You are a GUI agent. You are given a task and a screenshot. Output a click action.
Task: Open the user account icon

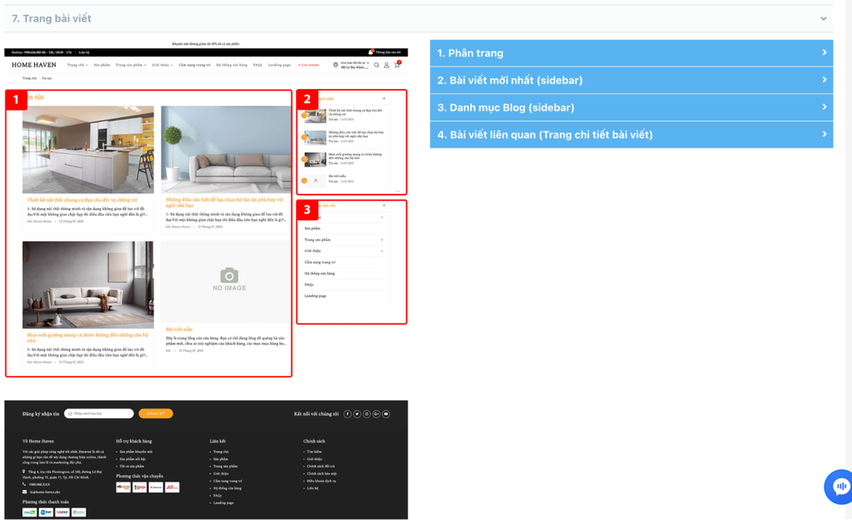386,65
